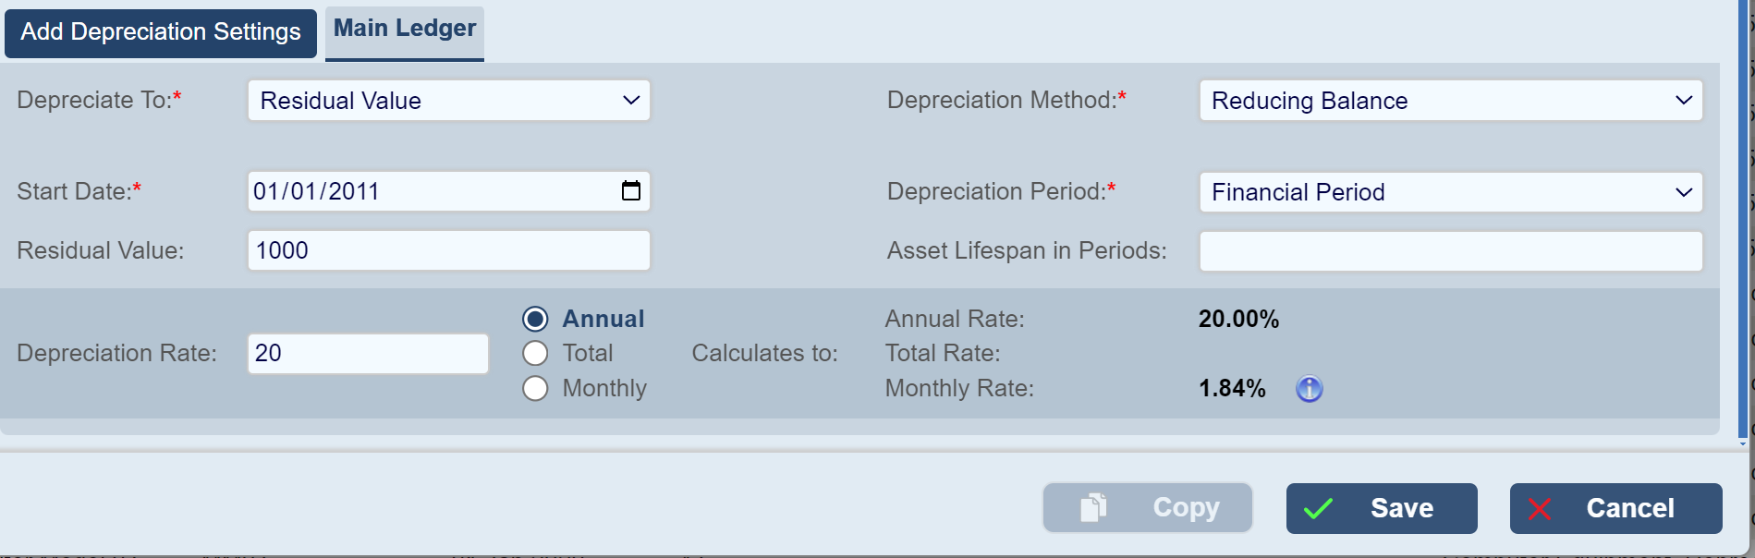Click the Depreciation Rate input field

click(368, 354)
